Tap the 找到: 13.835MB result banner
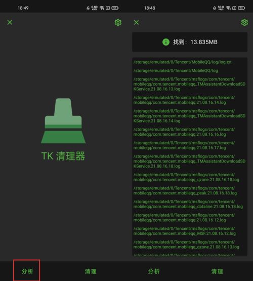 click(x=190, y=42)
